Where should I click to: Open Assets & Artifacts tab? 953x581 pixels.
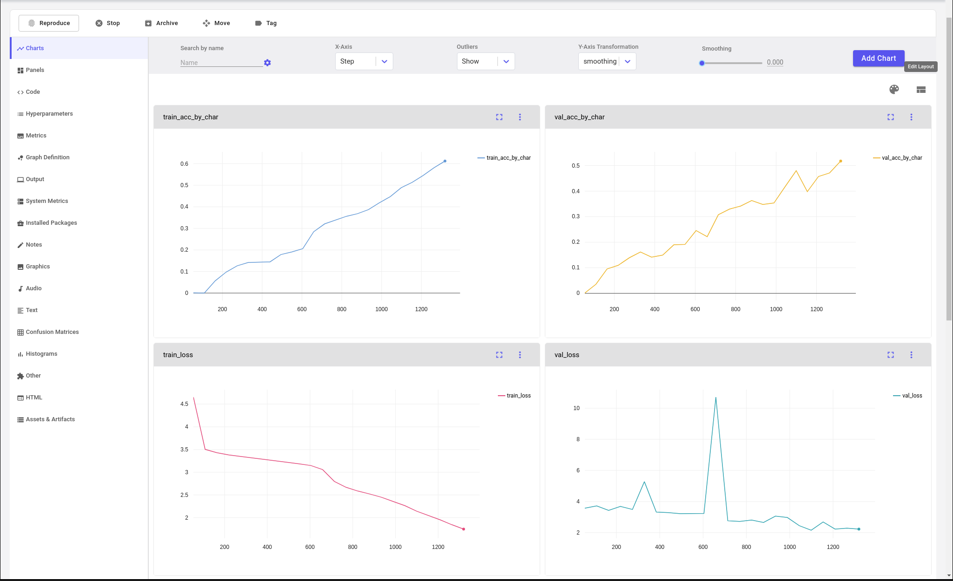[x=79, y=419]
